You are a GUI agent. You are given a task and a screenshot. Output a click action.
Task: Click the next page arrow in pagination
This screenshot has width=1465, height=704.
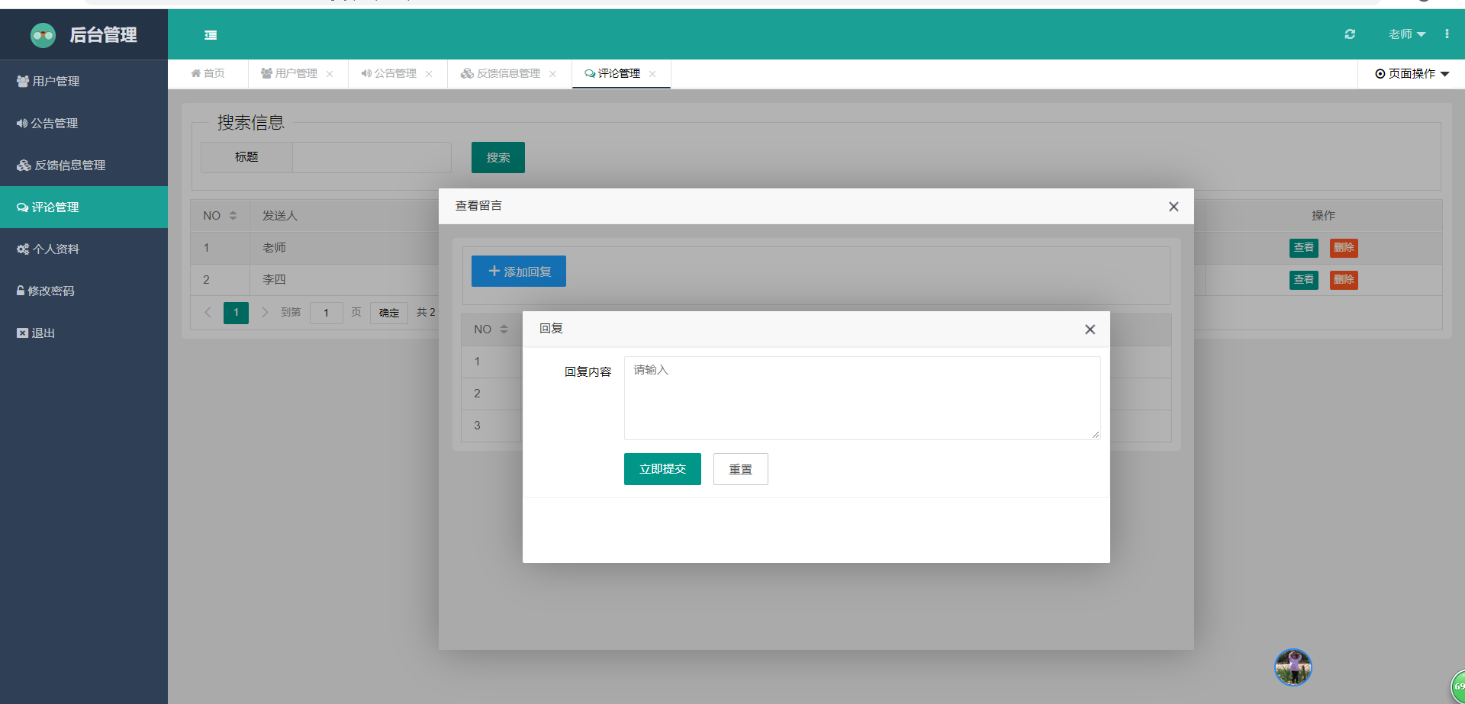pos(265,312)
